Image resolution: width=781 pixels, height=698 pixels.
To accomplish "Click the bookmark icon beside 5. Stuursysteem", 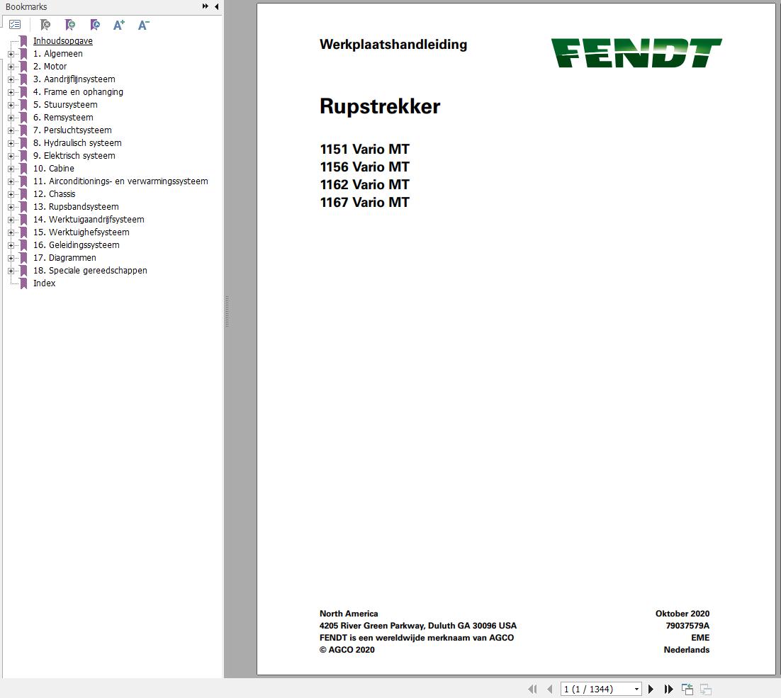I will 23,105.
